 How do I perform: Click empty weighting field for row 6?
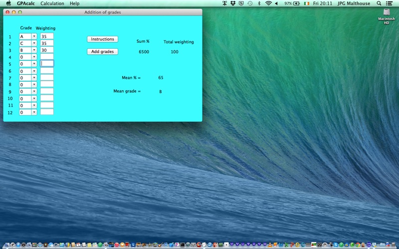coord(47,71)
